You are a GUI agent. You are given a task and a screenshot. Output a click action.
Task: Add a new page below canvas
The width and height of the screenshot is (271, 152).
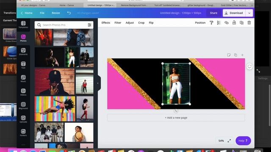pos(176,118)
